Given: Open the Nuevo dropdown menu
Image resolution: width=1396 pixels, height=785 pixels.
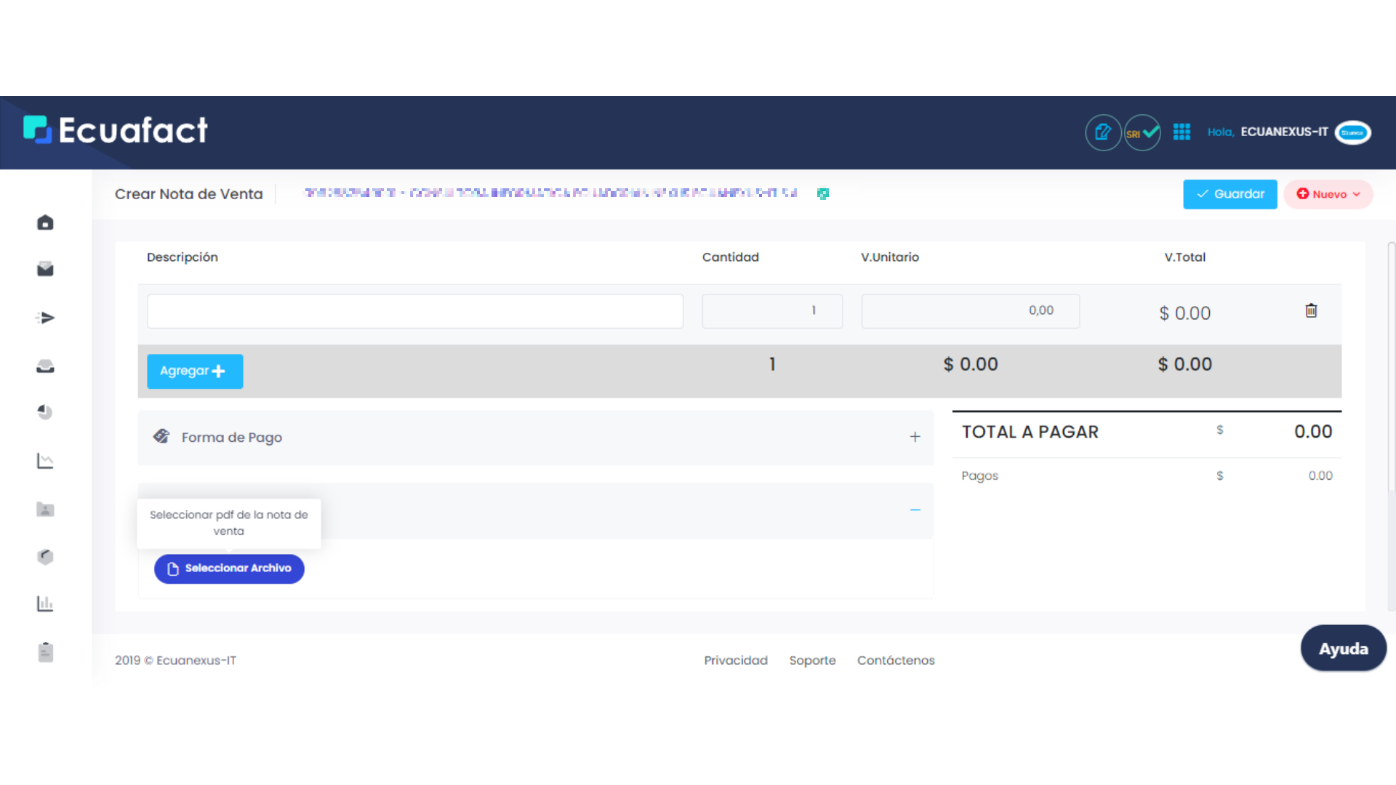Looking at the screenshot, I should 1328,194.
